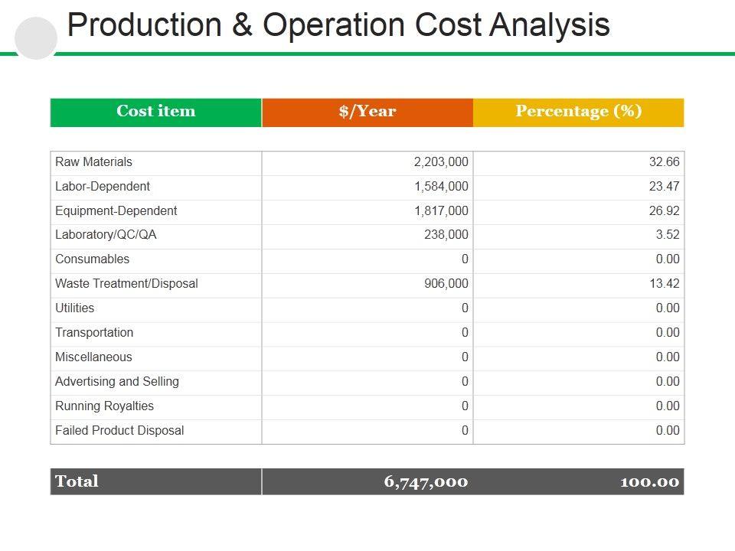Select the 'Advertising and Selling' cell

(117, 382)
